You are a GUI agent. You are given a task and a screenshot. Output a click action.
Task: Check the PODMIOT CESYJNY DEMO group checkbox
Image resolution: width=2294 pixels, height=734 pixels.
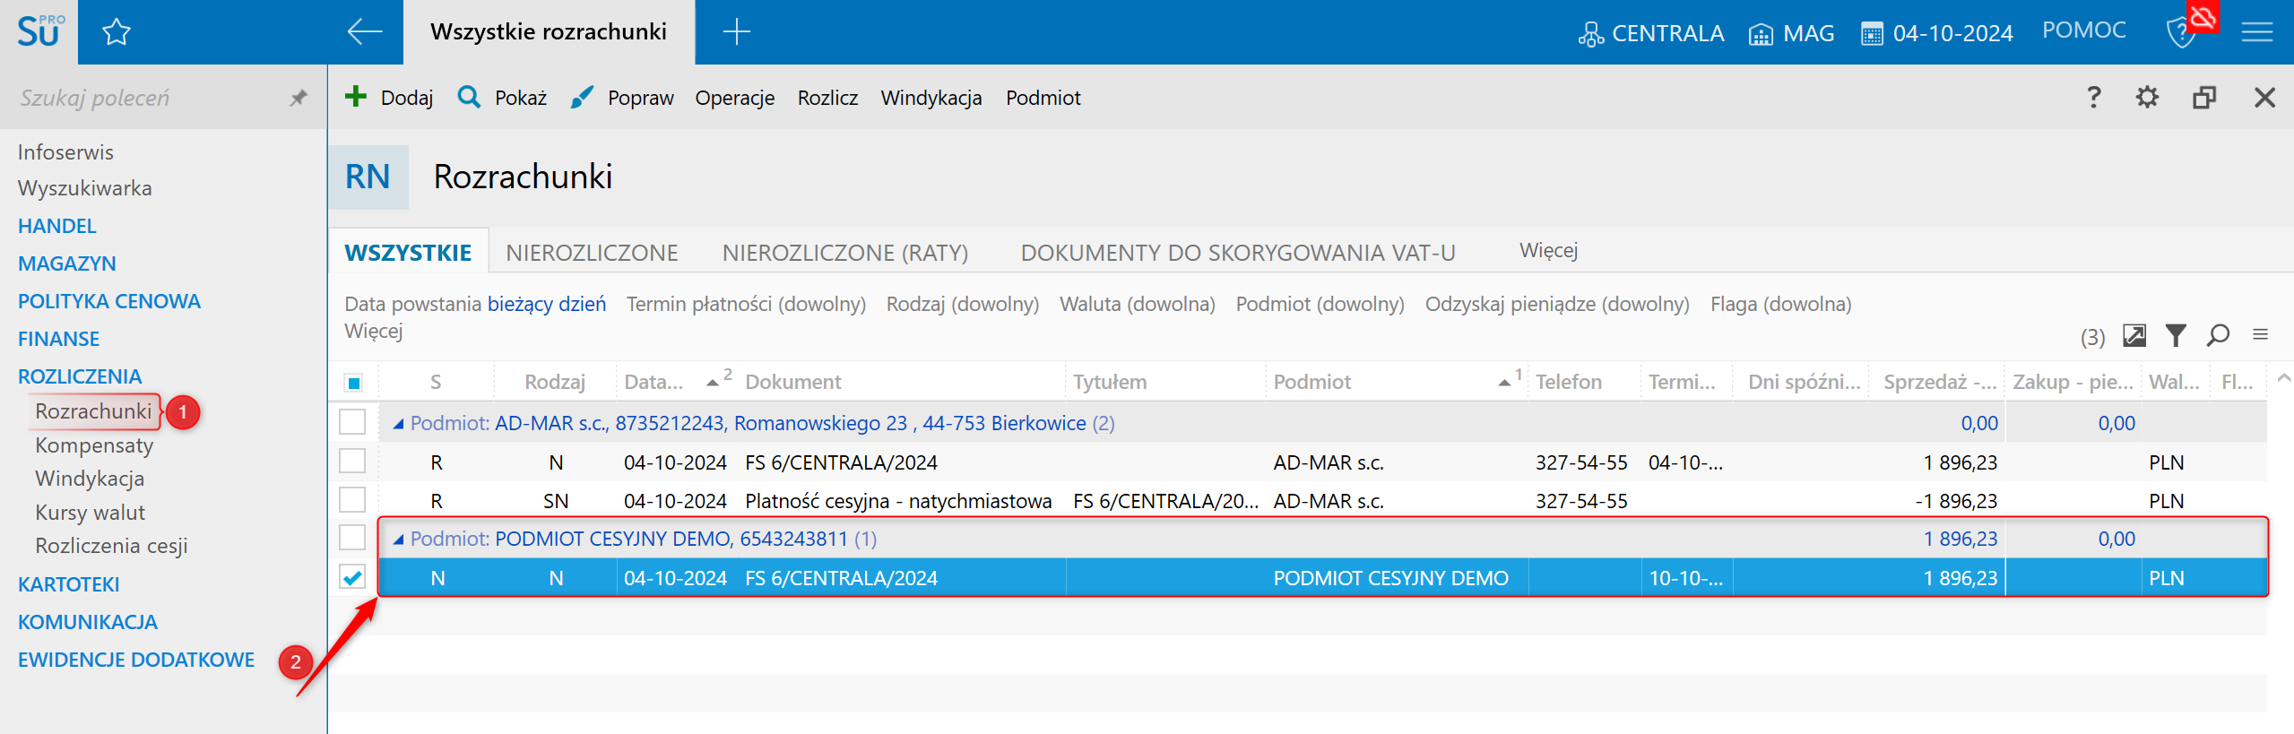tap(352, 539)
